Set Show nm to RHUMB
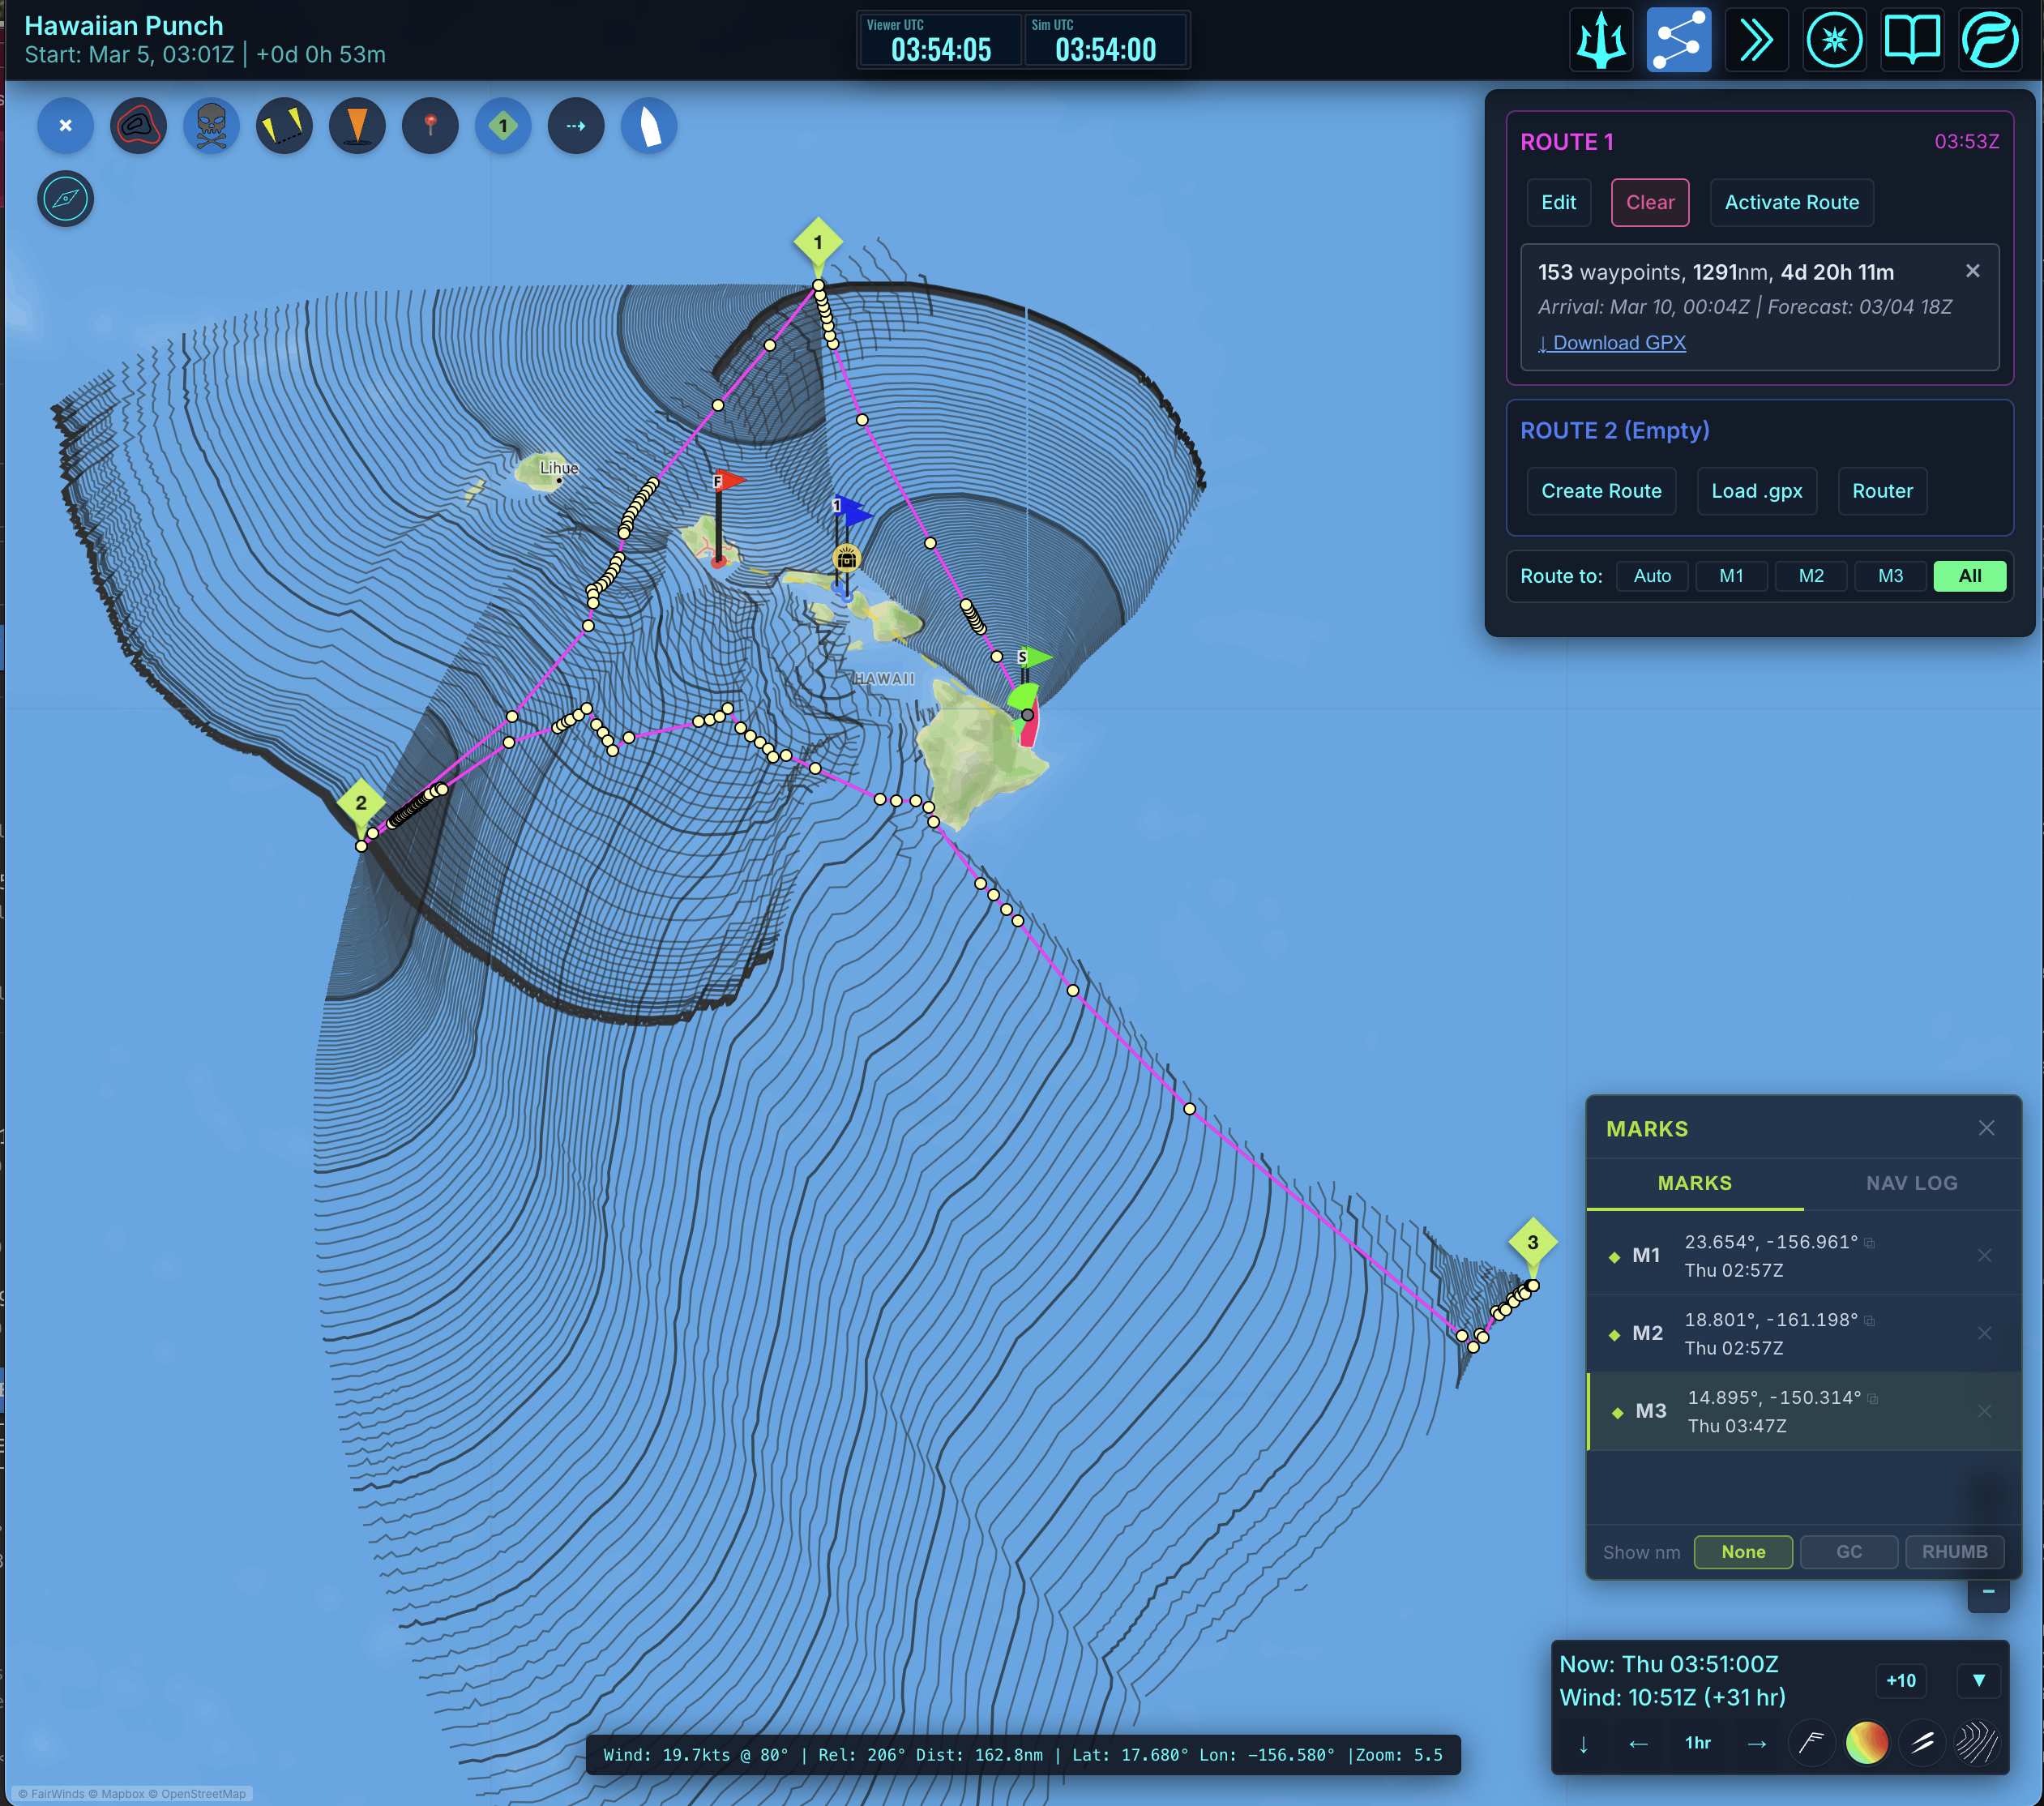Image resolution: width=2044 pixels, height=1806 pixels. pyautogui.click(x=1954, y=1552)
